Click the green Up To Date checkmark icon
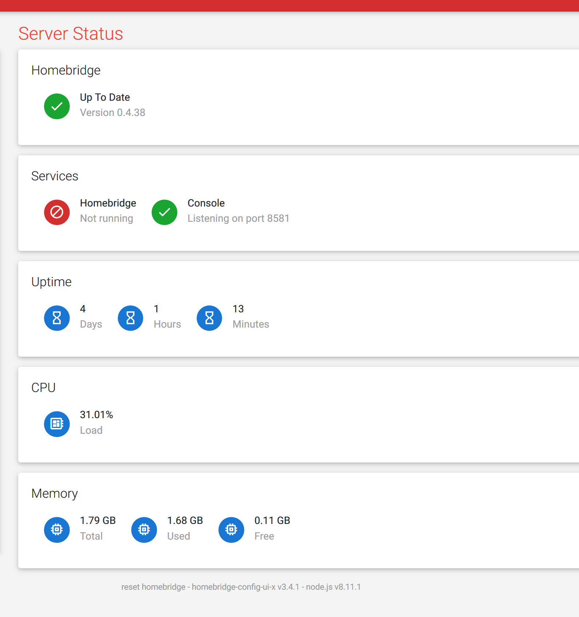This screenshot has height=617, width=579. pyautogui.click(x=57, y=106)
